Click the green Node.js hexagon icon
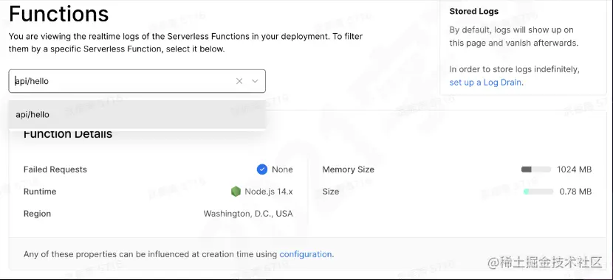The height and width of the screenshot is (280, 613). click(236, 192)
